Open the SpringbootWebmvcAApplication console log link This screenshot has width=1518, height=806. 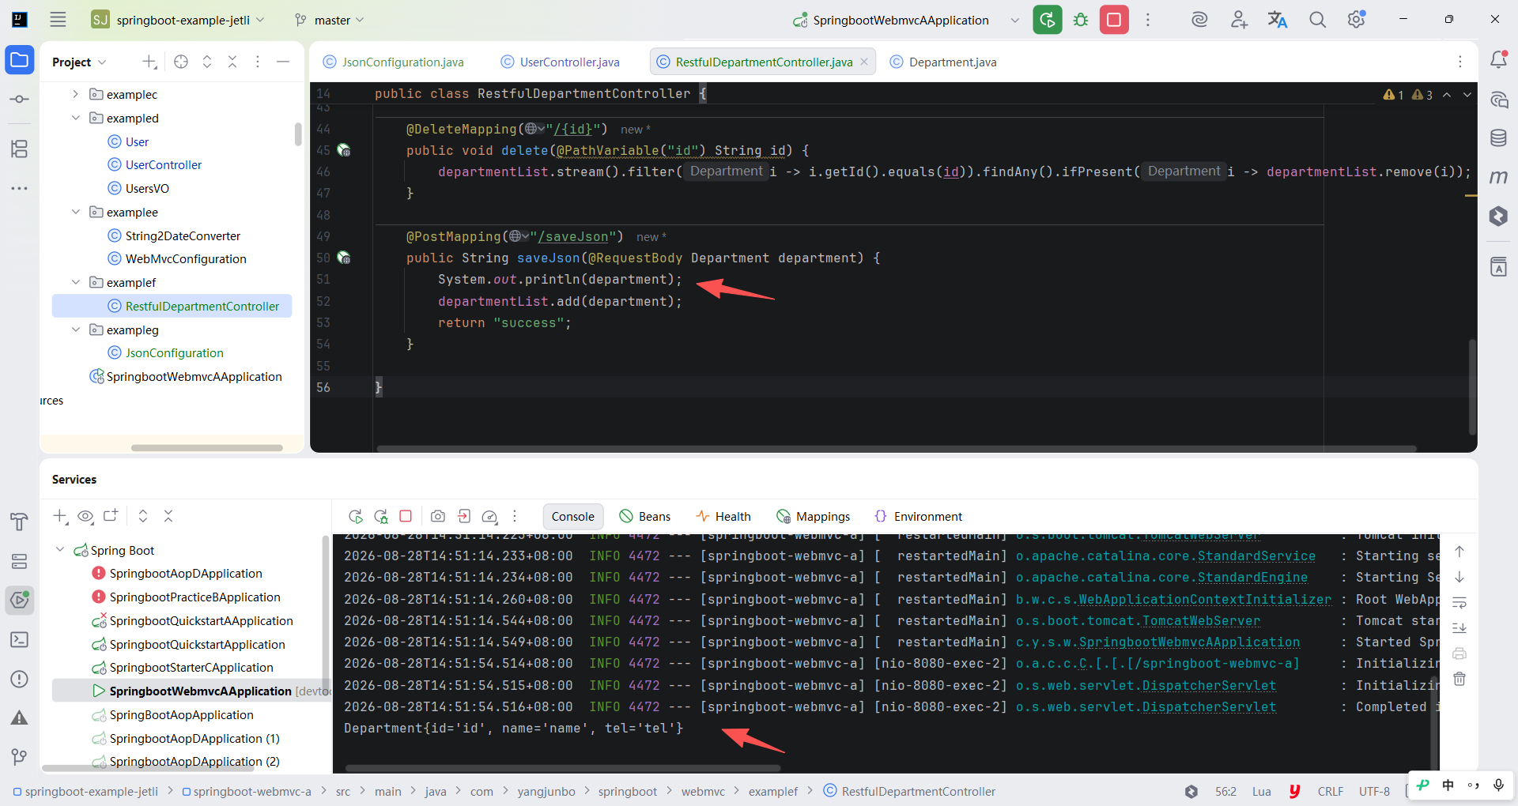coord(1189,642)
